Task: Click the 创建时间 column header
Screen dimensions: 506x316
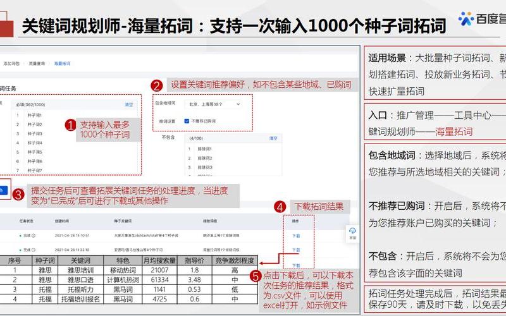Action: tap(61, 221)
